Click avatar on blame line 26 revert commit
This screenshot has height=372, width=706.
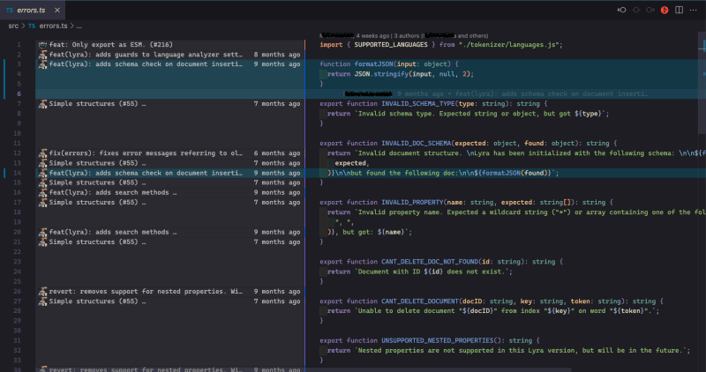tap(42, 292)
